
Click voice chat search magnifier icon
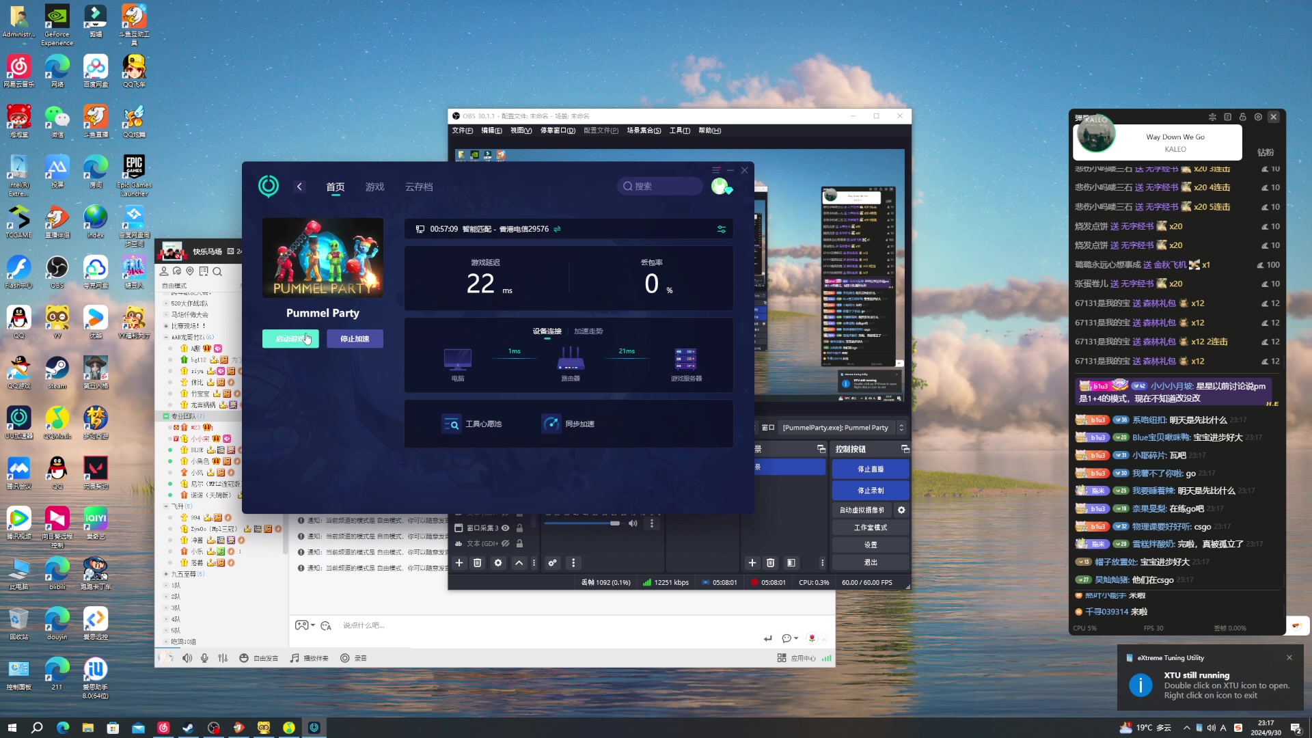click(x=217, y=271)
